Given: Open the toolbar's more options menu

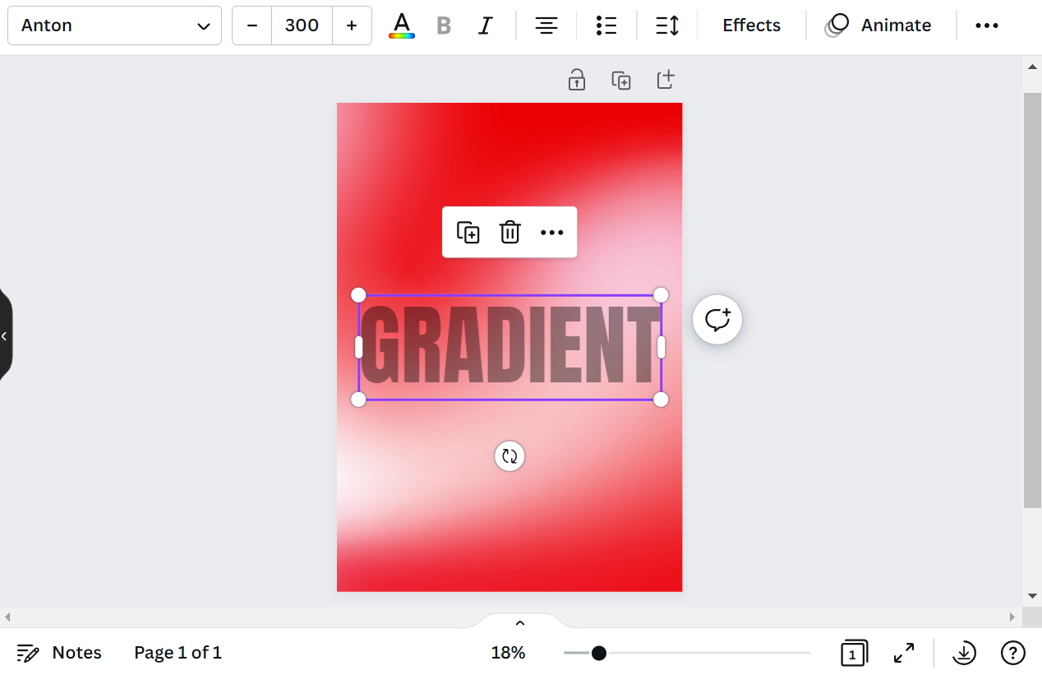Looking at the screenshot, I should 986,25.
